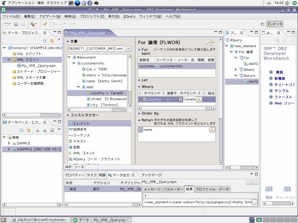Collapse the Where section

[x=139, y=87]
